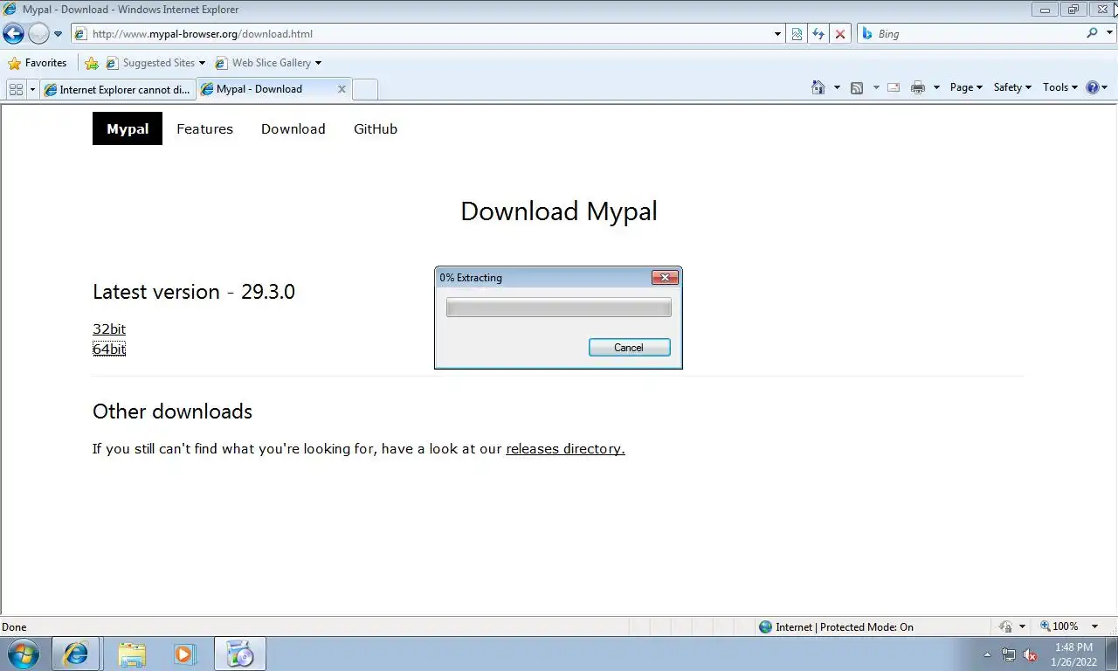Open the address bar history dropdown
Screen dimensions: 1118x671
(x=777, y=34)
